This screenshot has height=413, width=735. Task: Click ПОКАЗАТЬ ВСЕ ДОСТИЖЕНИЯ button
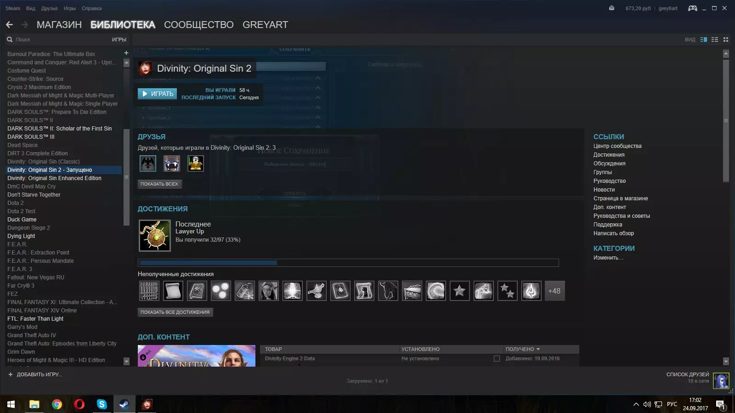175,312
